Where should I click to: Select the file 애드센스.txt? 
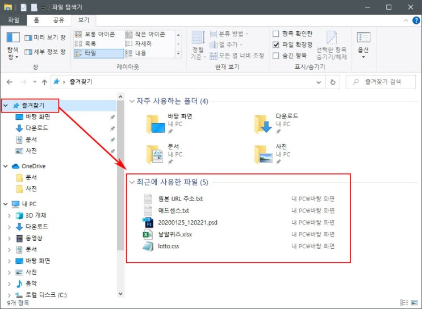tap(174, 211)
